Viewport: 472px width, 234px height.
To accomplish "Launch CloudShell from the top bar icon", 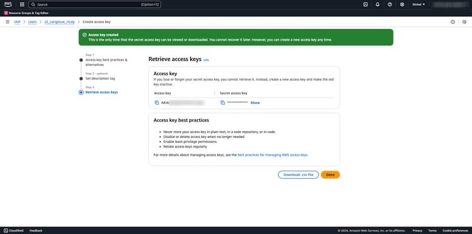I will tap(366, 4).
